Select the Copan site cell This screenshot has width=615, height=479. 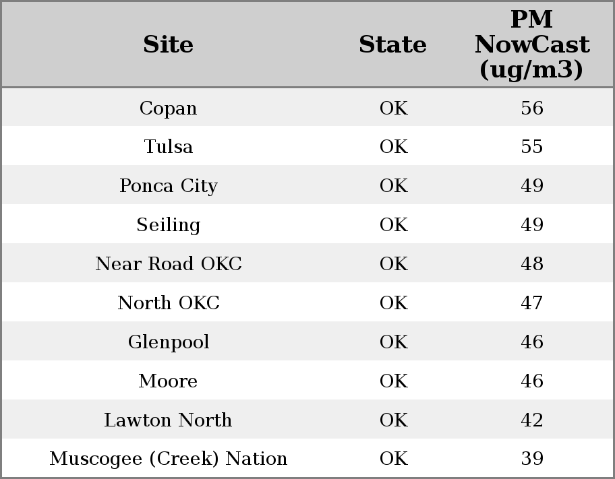click(x=168, y=108)
